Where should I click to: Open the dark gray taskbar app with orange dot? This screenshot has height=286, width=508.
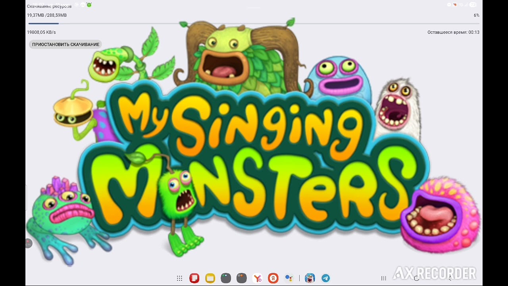(x=242, y=278)
